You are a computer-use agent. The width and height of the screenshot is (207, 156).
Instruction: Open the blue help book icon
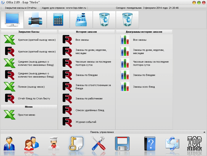(x=150, y=144)
